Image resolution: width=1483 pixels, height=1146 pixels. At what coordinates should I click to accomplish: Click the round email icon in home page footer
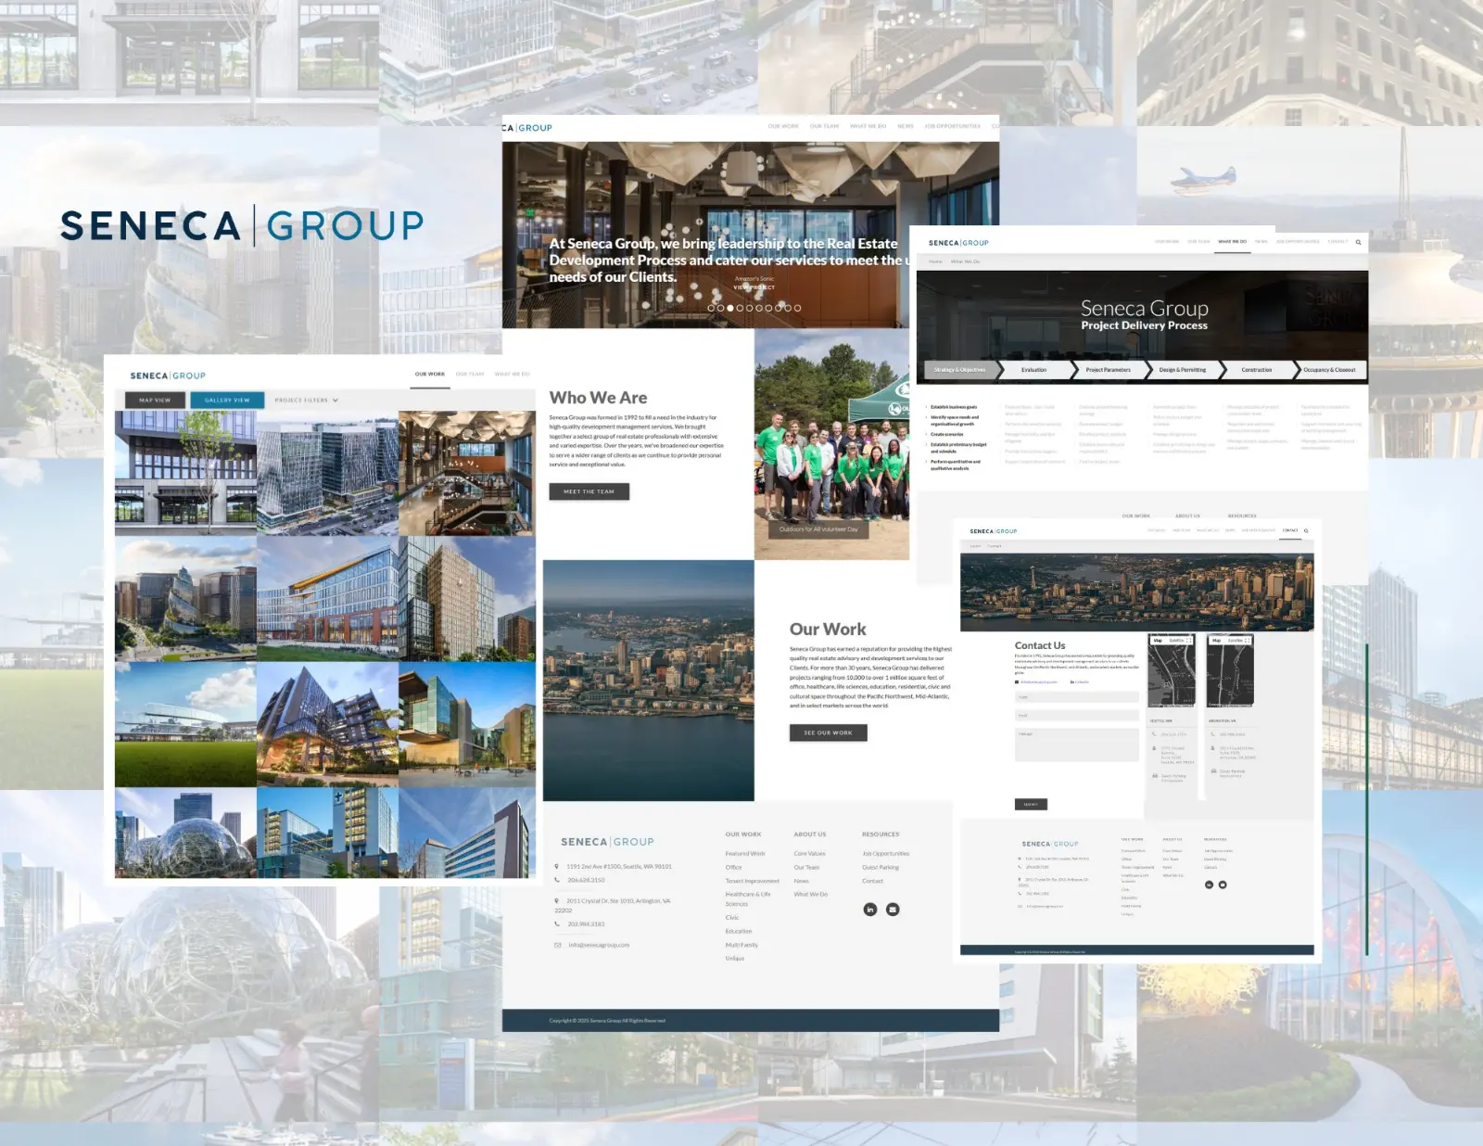point(893,910)
